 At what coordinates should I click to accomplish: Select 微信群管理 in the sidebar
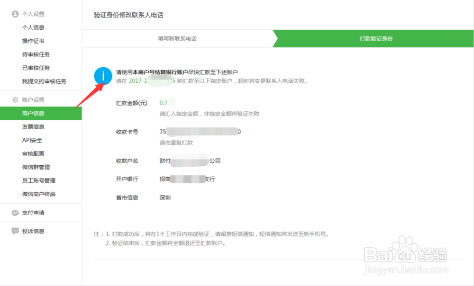(36, 167)
